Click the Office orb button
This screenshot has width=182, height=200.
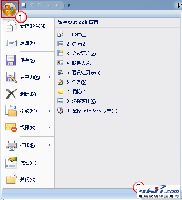[x=9, y=9]
